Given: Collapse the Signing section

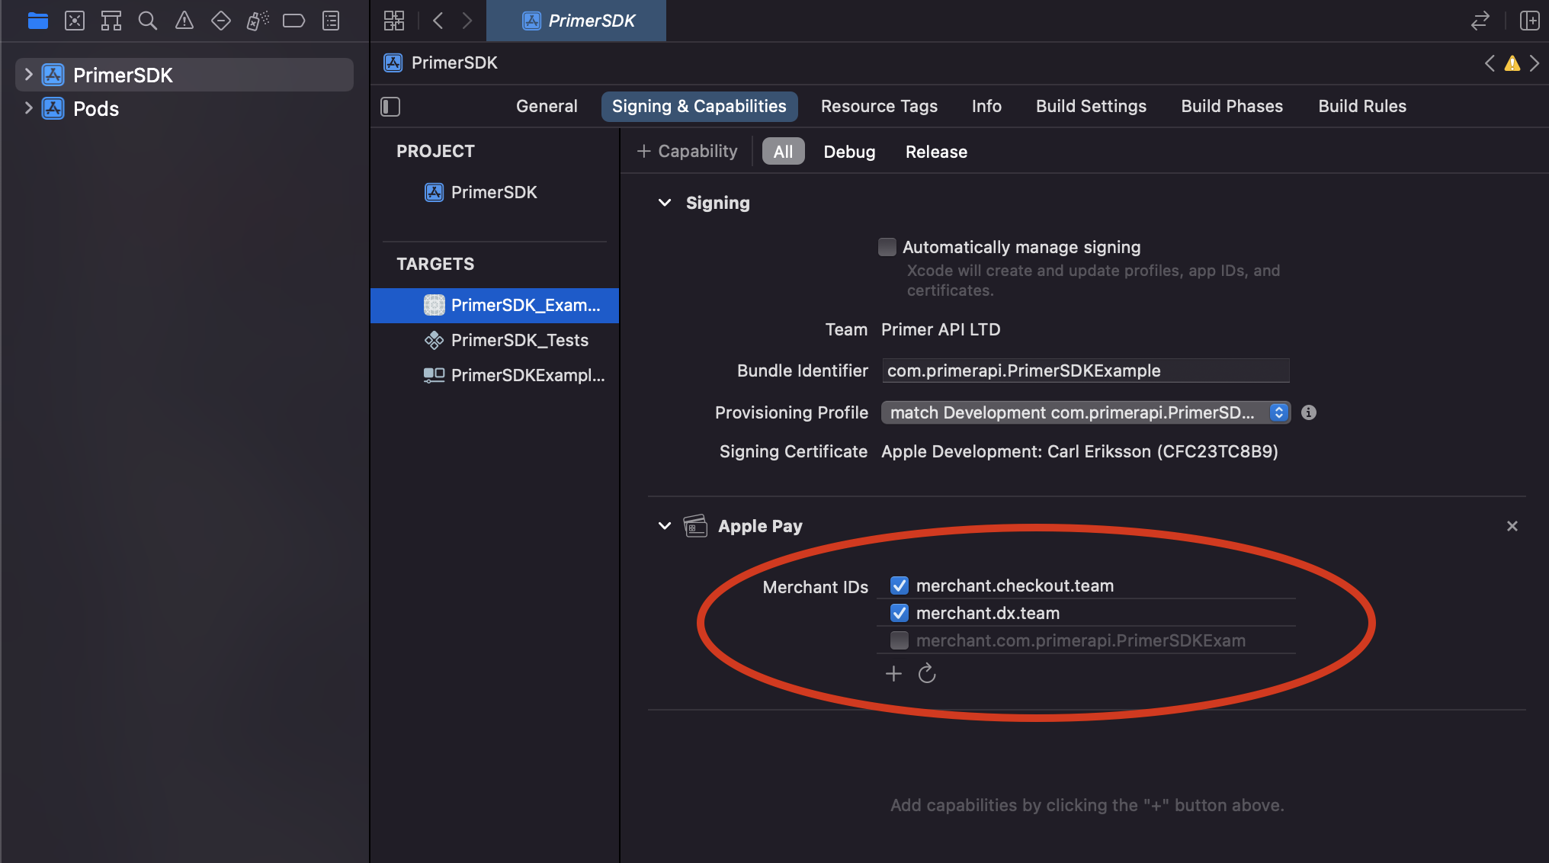Looking at the screenshot, I should tap(665, 203).
